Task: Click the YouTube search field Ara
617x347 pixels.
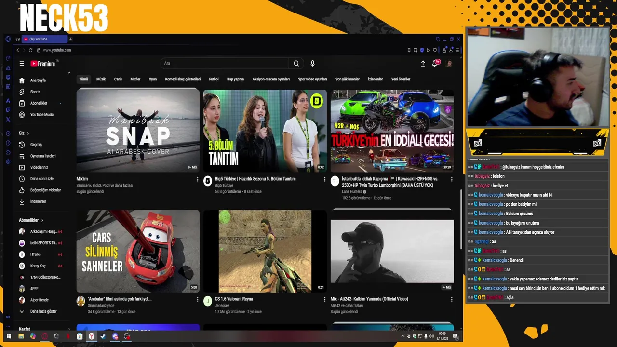Action: (225, 63)
